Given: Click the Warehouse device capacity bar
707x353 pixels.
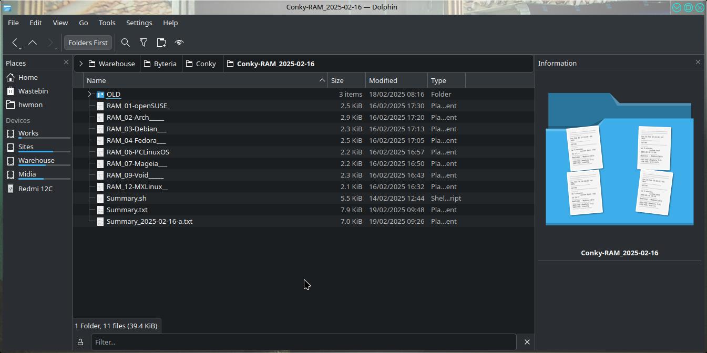Looking at the screenshot, I should pos(44,165).
